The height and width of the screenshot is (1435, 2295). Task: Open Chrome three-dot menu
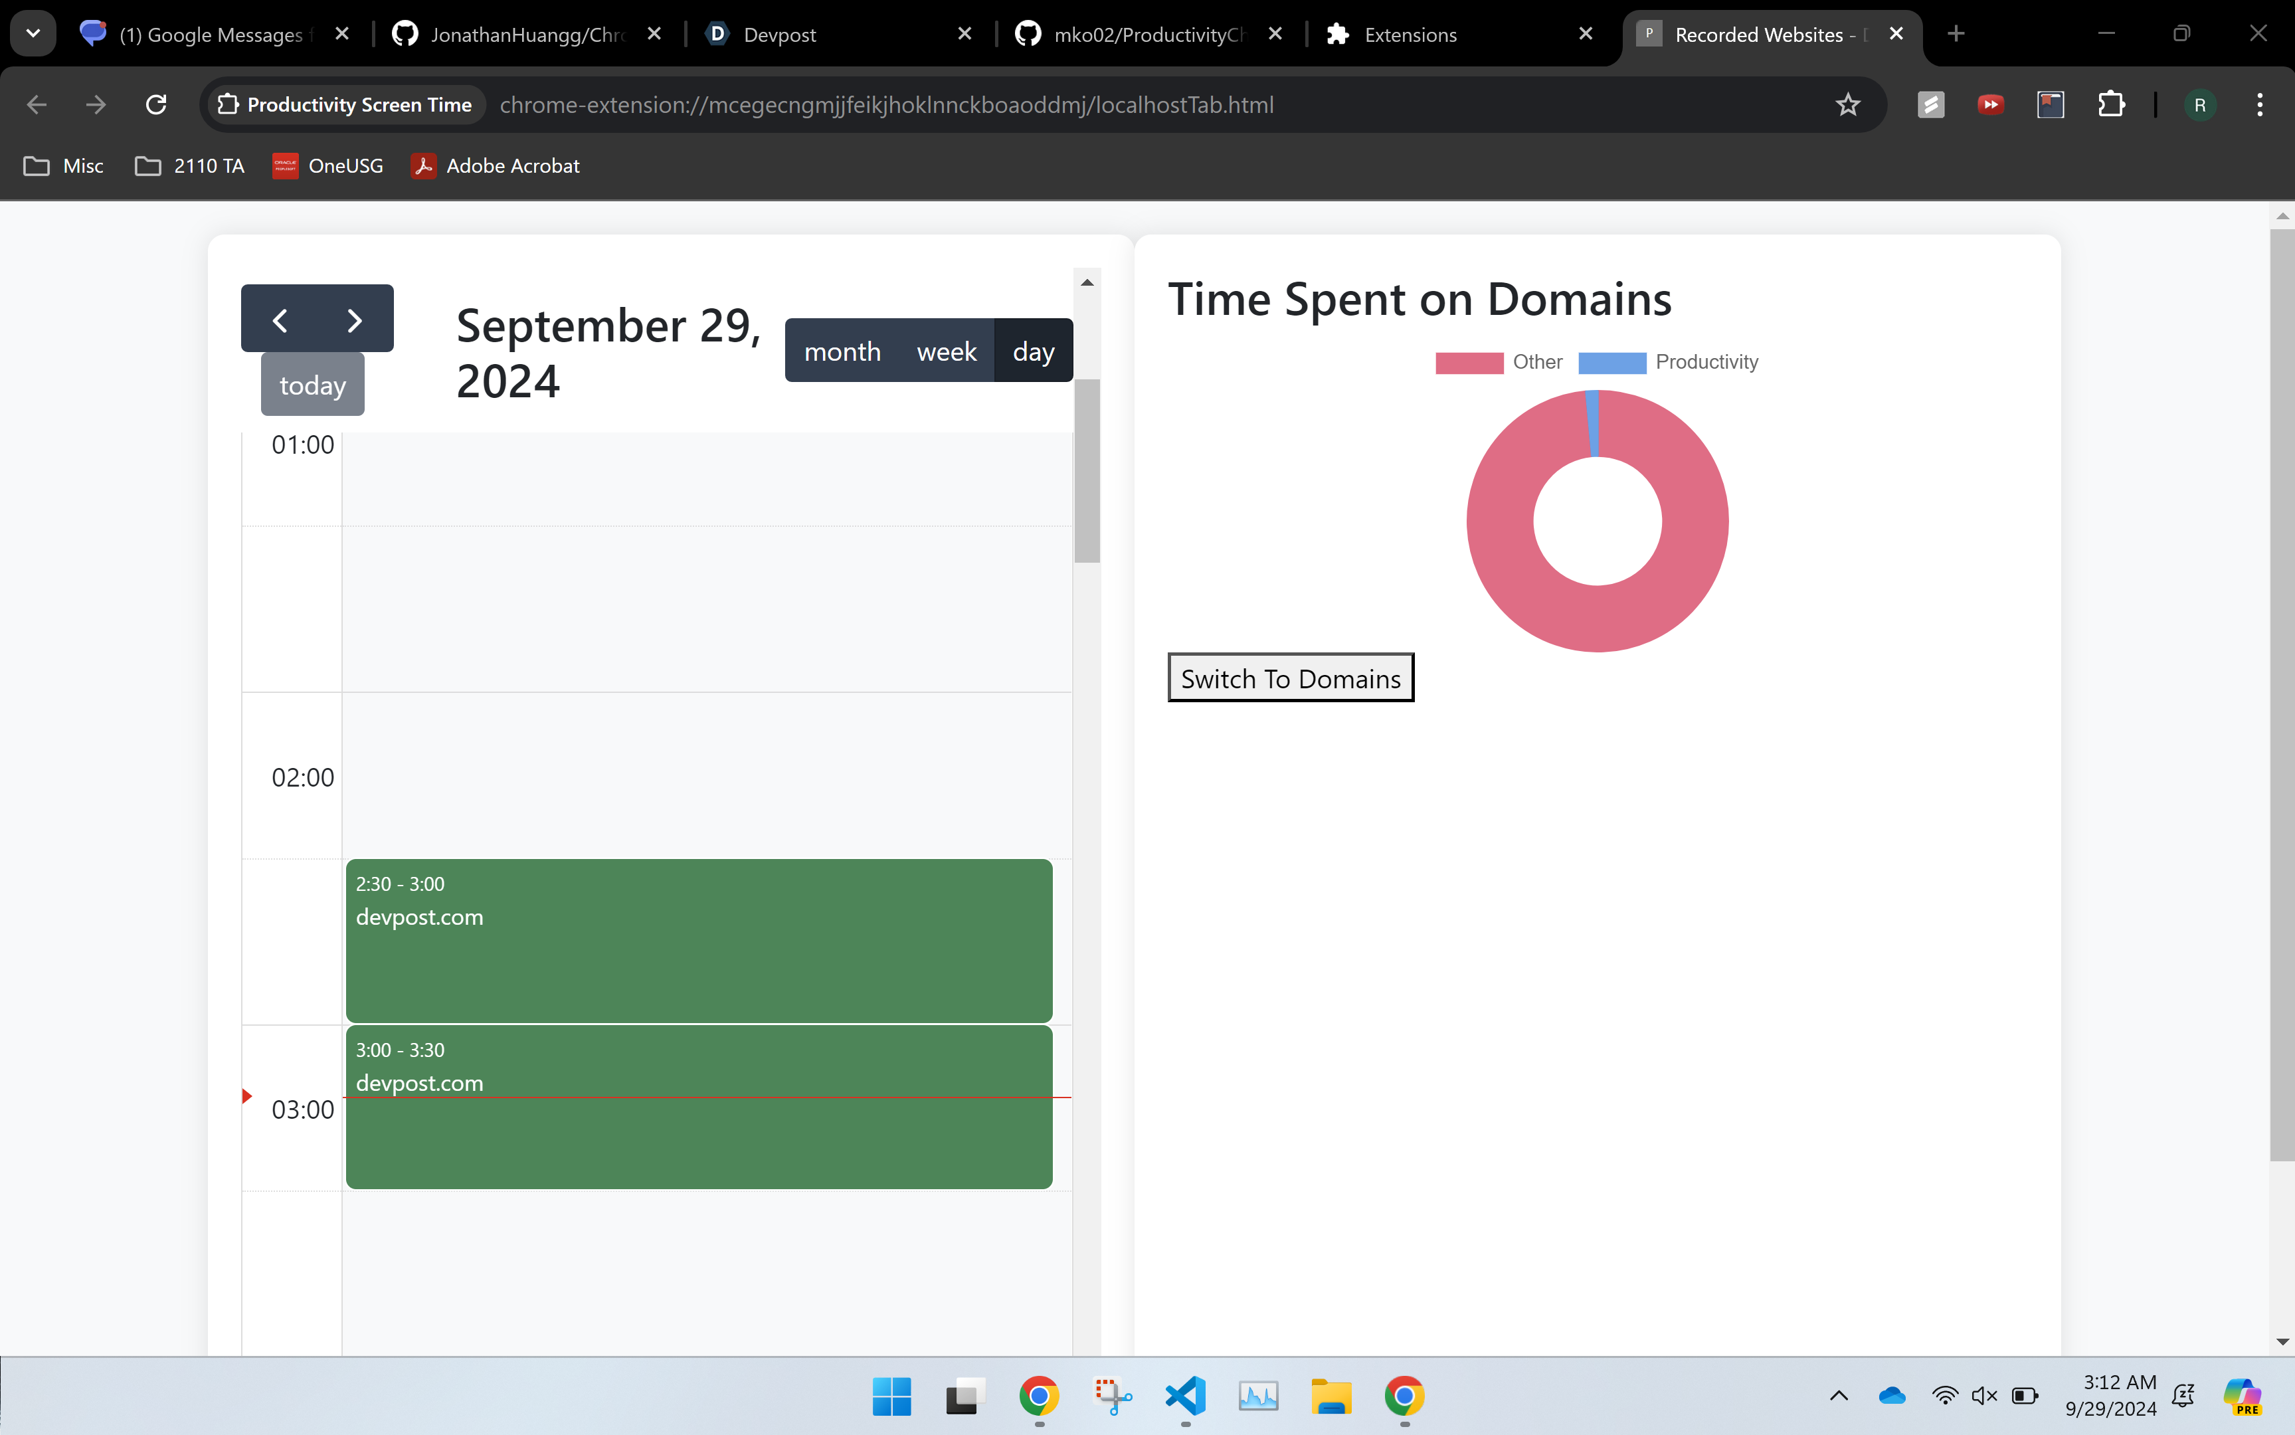(2259, 104)
